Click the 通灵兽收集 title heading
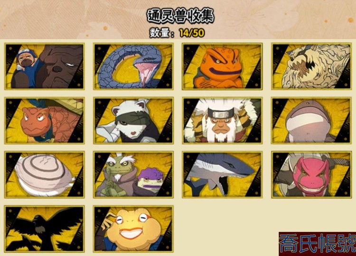 pos(180,16)
